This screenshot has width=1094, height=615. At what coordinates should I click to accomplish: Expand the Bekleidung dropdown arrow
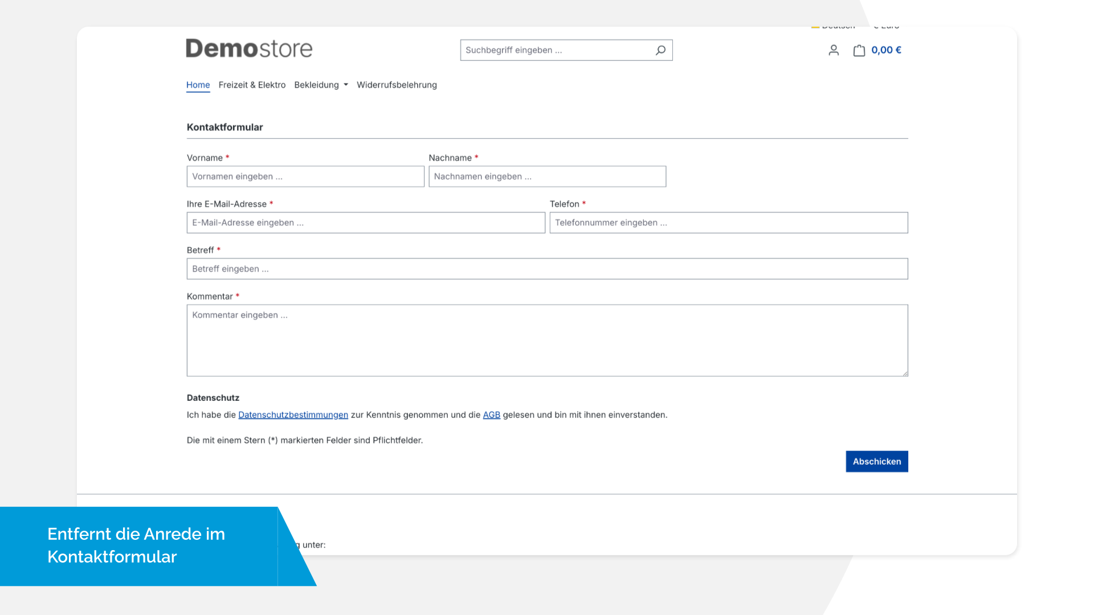pos(346,85)
